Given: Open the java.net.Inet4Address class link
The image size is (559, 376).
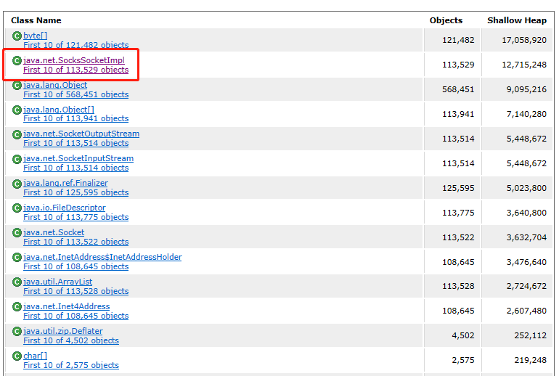Looking at the screenshot, I should pyautogui.click(x=66, y=306).
